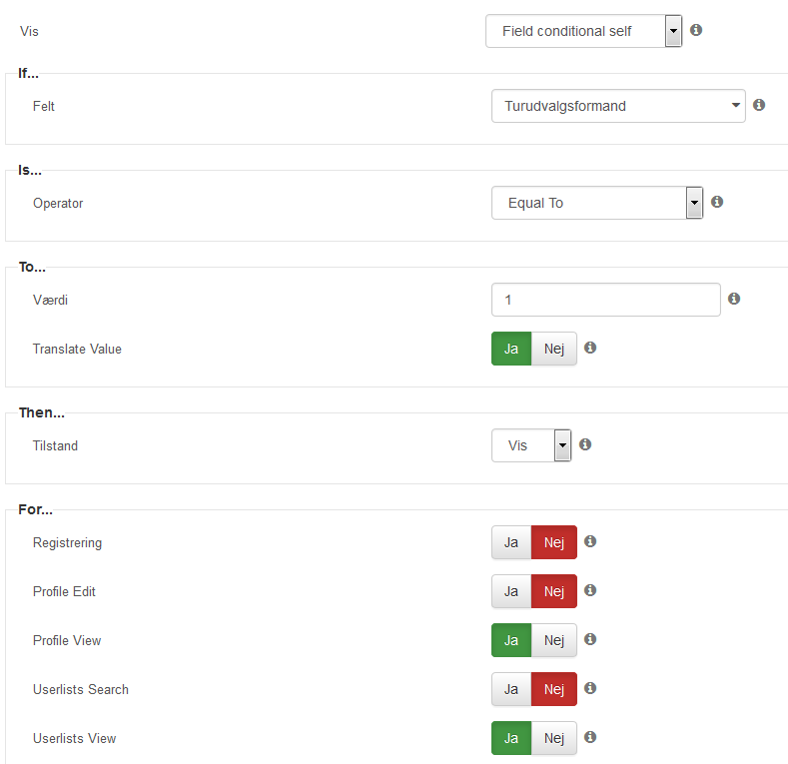Enable Ja for Userlists Search

[511, 689]
